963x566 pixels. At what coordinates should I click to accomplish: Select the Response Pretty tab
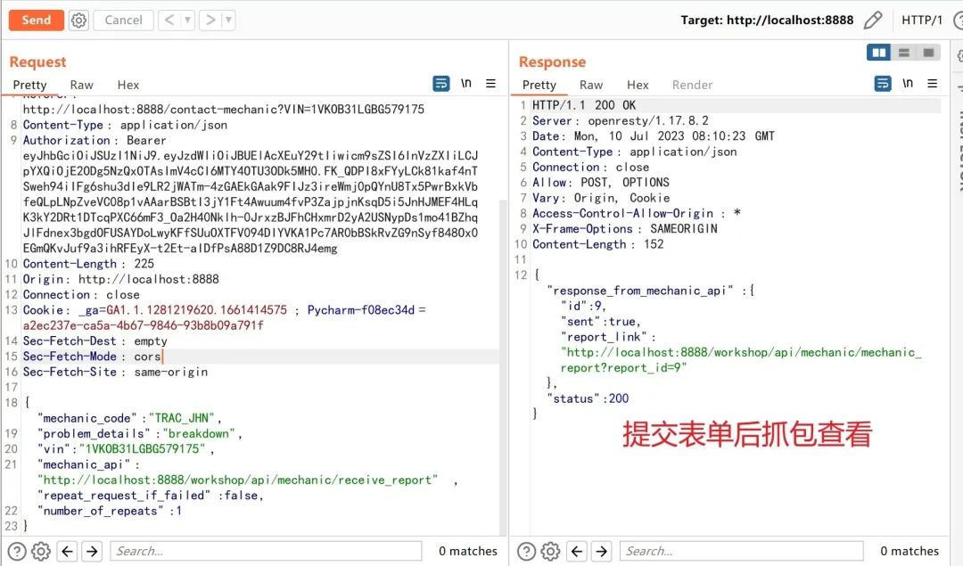tap(539, 85)
